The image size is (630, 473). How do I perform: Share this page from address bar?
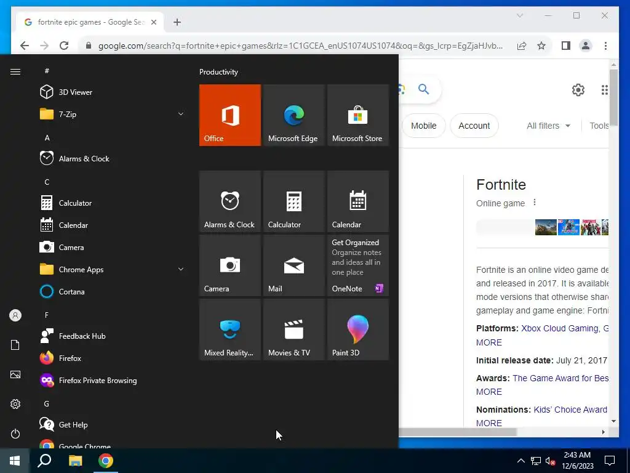click(522, 46)
